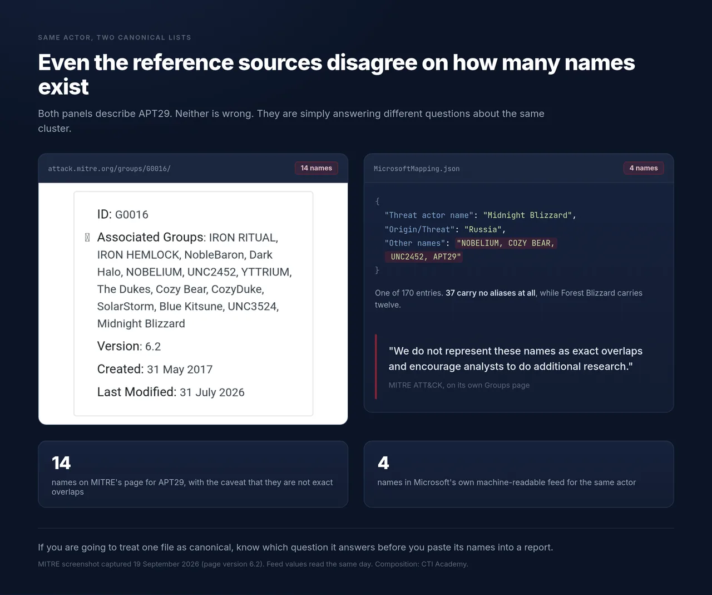
Task: Click the "4 names" badge
Action: click(x=644, y=168)
